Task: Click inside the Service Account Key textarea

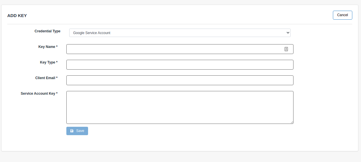Action: 180,107
